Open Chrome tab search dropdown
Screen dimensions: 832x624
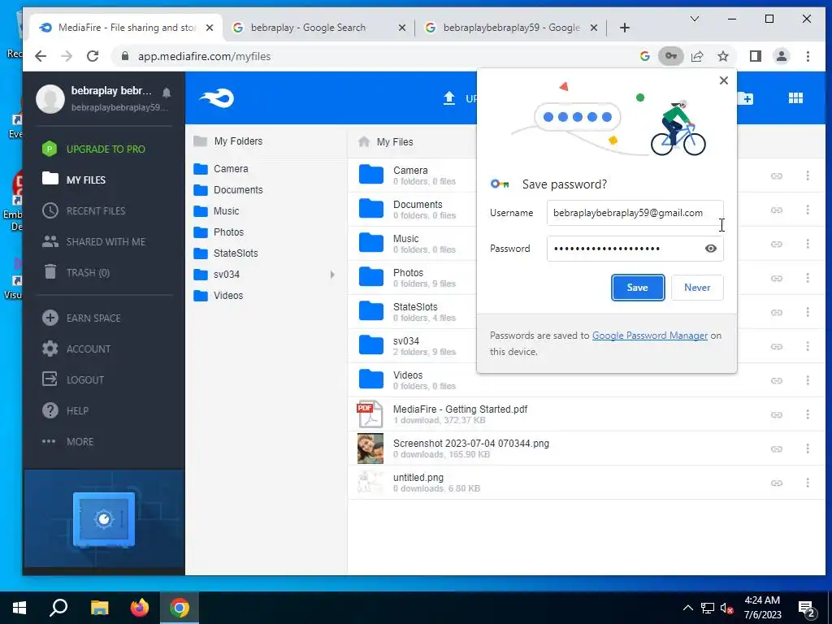pyautogui.click(x=694, y=19)
